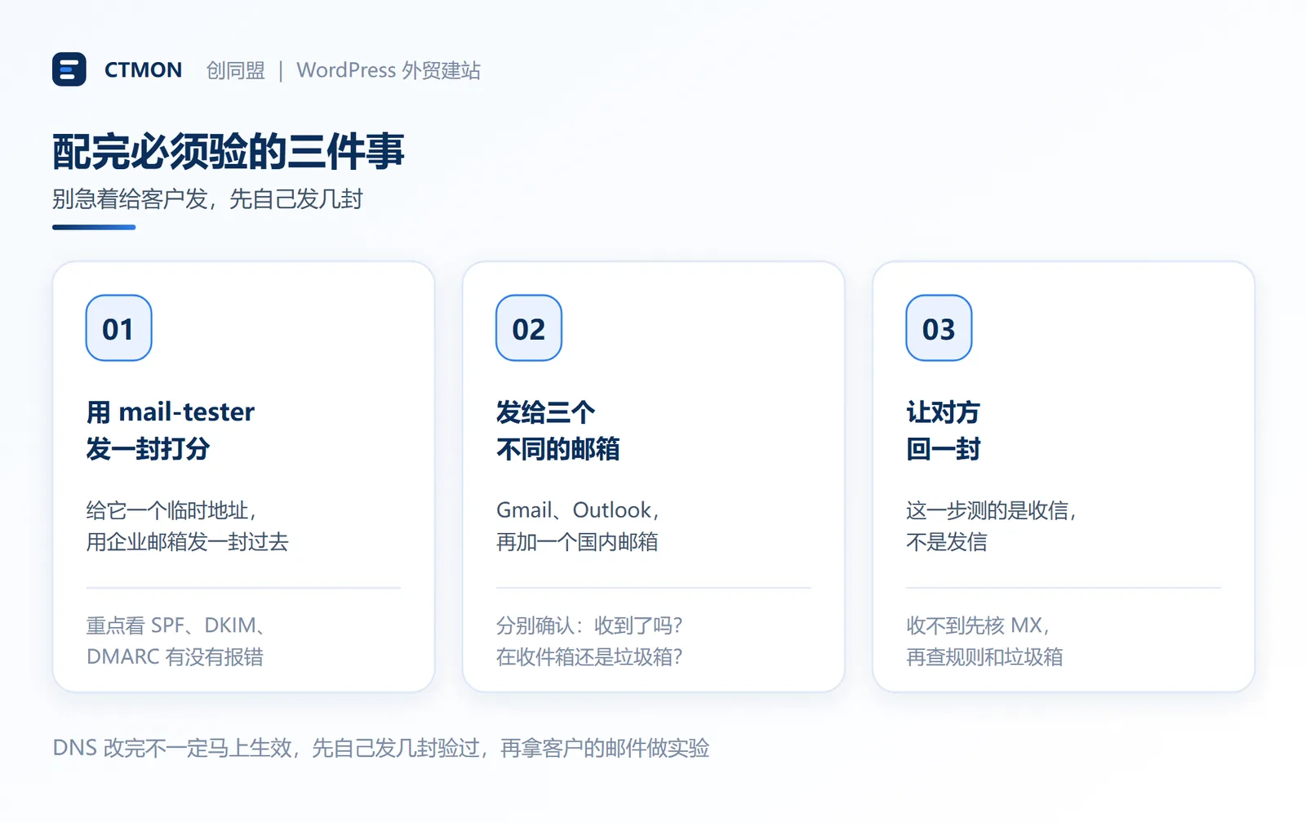Click the note DMARC 有没有报错
This screenshot has width=1306, height=823.
click(x=175, y=656)
